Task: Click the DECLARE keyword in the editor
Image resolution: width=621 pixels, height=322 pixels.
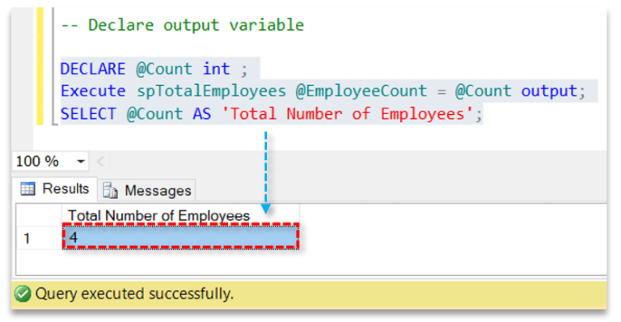Action: (x=93, y=69)
